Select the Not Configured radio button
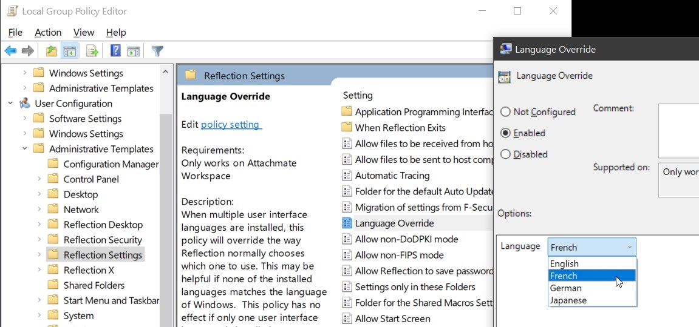 coord(505,112)
